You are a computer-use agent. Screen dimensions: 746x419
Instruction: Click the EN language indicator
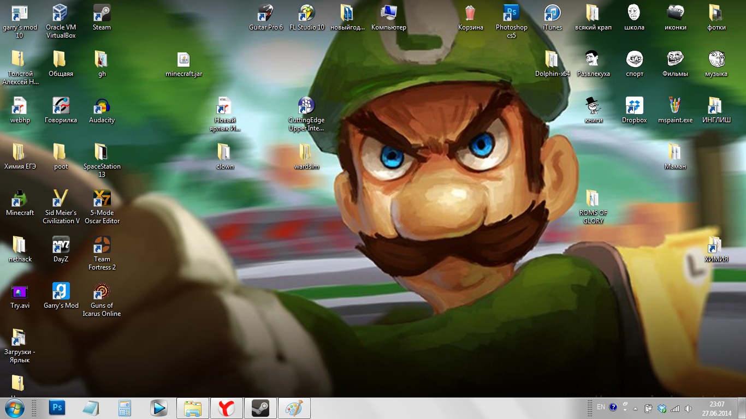(601, 407)
